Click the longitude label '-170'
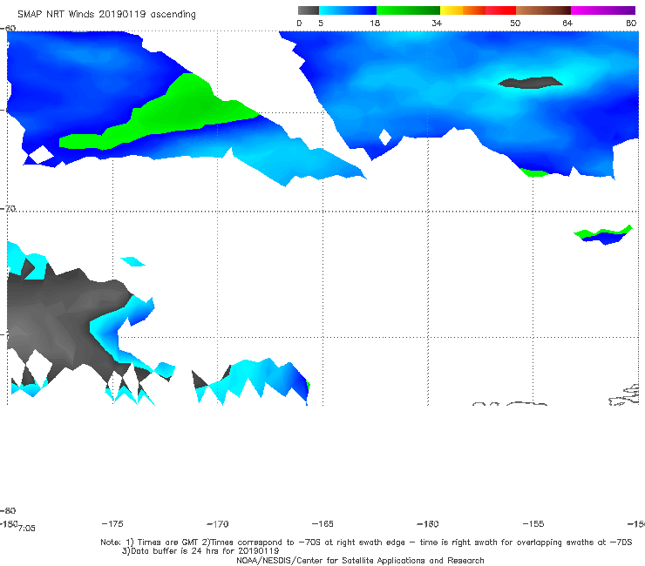 (218, 523)
